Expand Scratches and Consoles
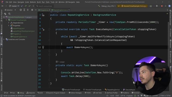Screen dimensions: 172x97 click(4, 39)
